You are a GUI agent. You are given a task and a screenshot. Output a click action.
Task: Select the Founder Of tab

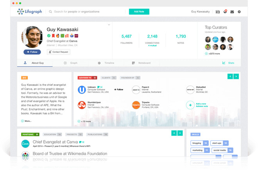(130, 78)
